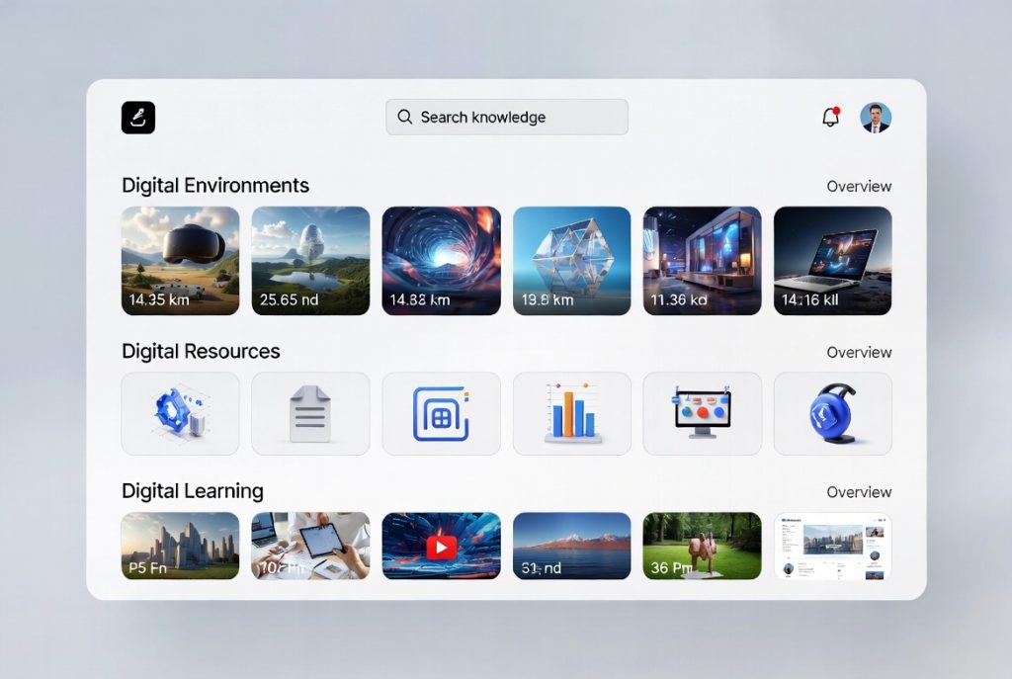
Task: Open Overview for Digital Resources
Action: pos(859,352)
